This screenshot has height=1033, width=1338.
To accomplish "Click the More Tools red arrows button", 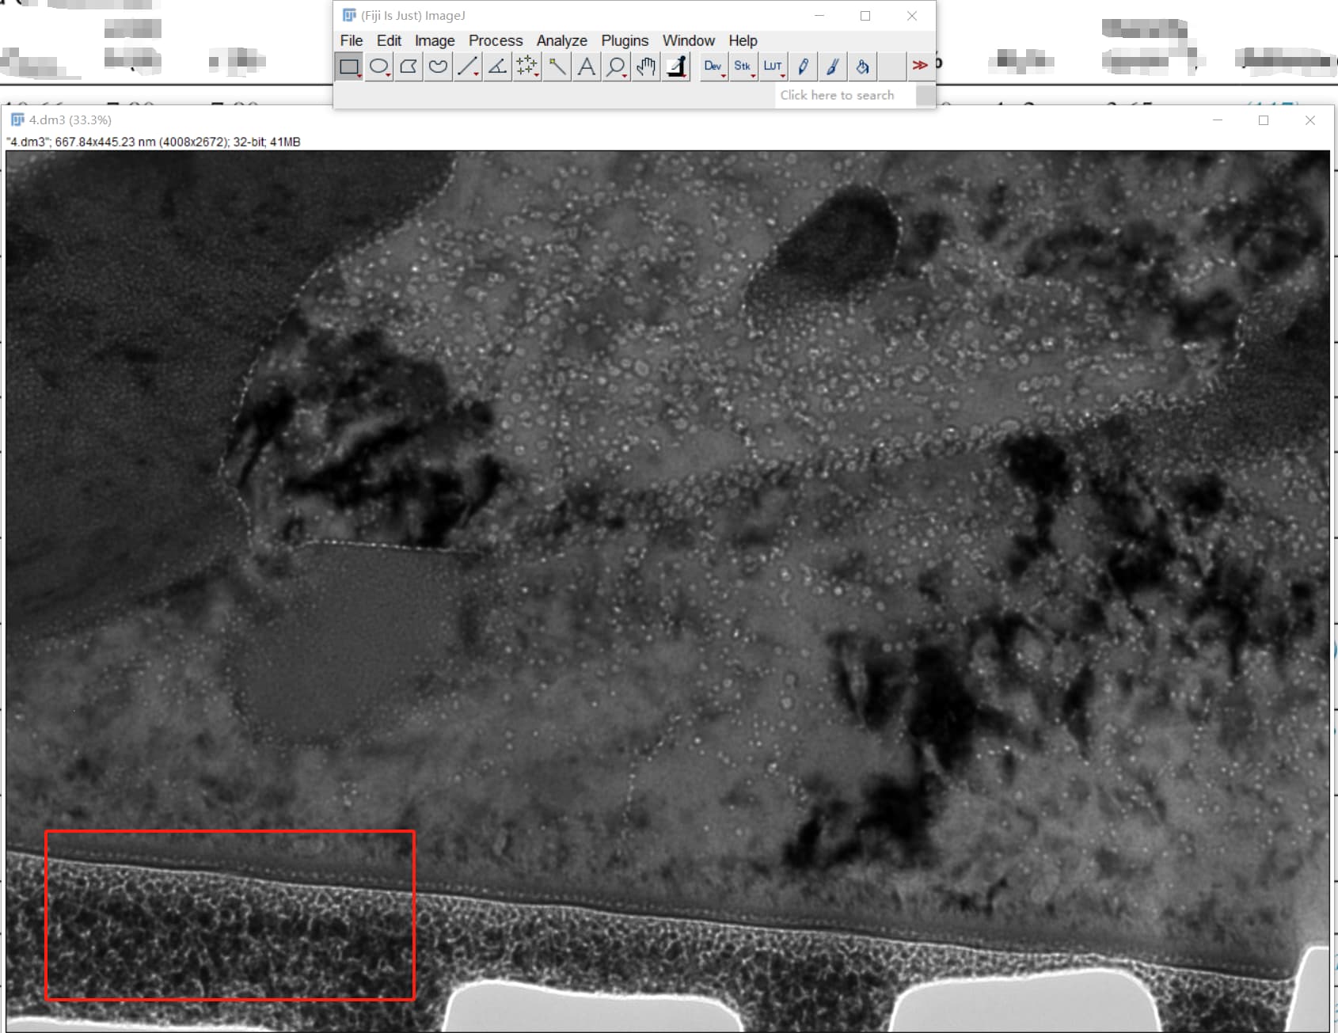I will 918,66.
